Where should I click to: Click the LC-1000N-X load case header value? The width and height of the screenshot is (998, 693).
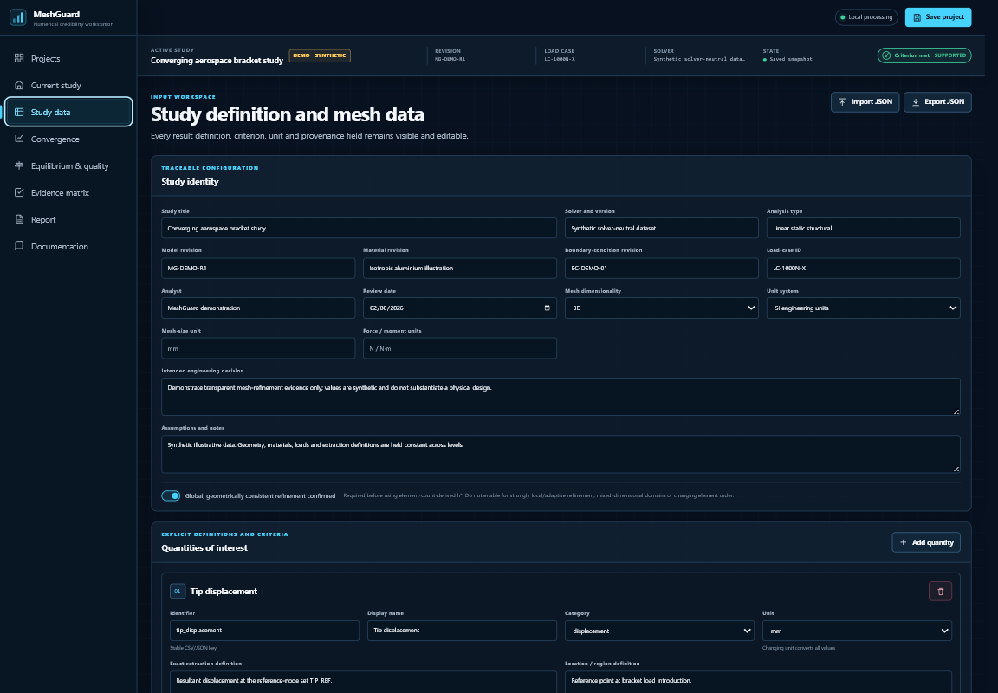click(x=560, y=59)
